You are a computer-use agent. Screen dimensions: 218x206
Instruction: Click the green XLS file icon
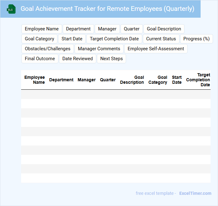click(x=11, y=9)
